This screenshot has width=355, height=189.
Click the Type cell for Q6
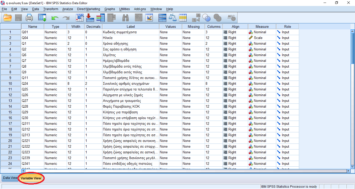(56, 55)
